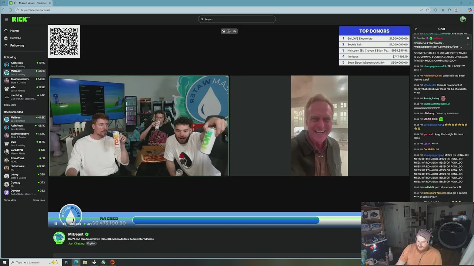Click first floating video overlay icon
Viewport: 474px width, 266px height.
pyautogui.click(x=223, y=31)
